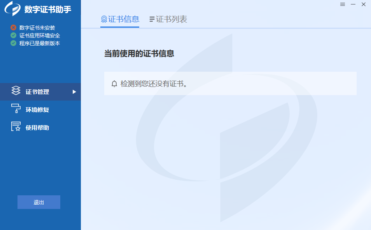Switch to the 证书列表 tab
This screenshot has height=230, width=371.
(171, 19)
